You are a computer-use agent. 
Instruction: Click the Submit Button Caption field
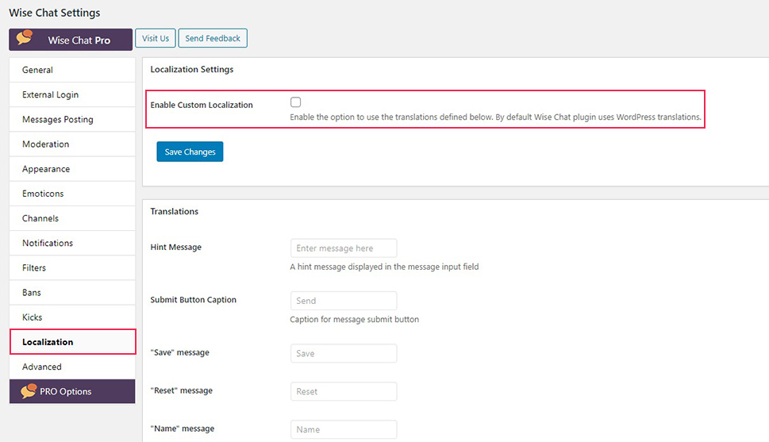344,301
